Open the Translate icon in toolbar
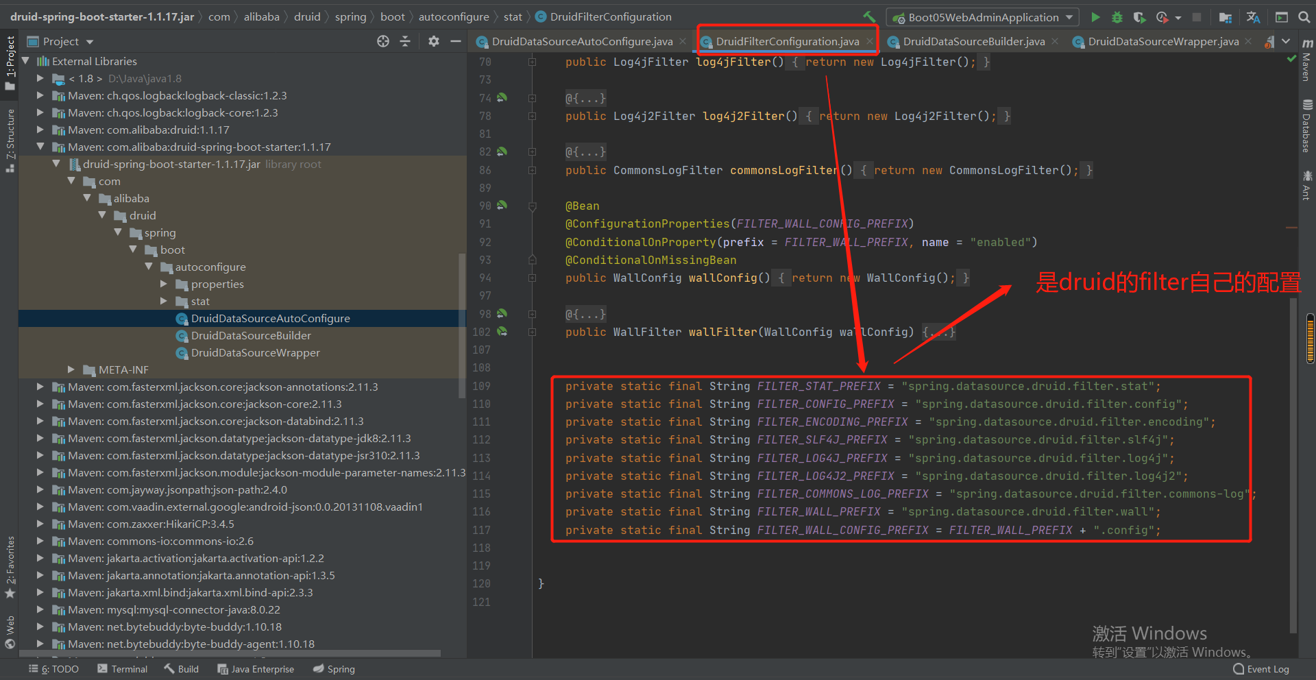Screen dimensions: 1316x680 (x=1254, y=17)
